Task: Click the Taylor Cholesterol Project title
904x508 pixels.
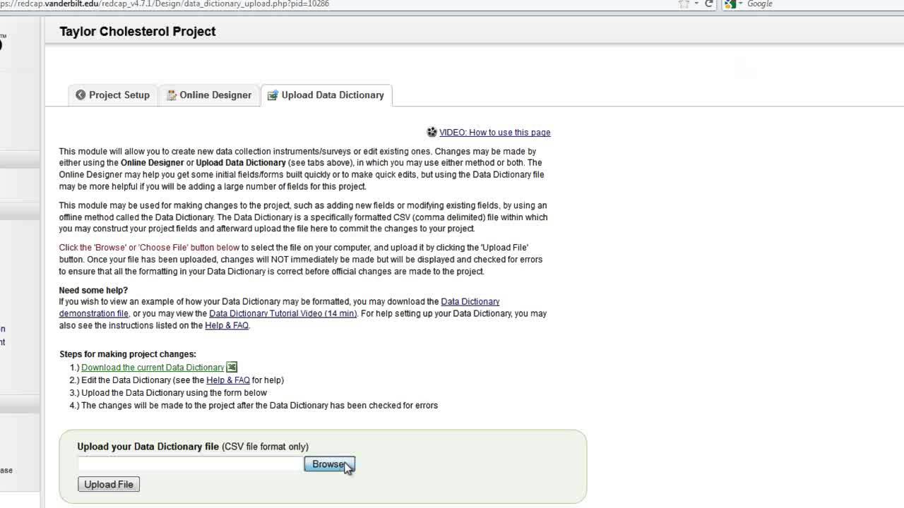Action: tap(138, 31)
